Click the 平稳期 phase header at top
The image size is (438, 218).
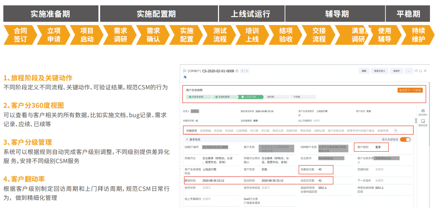(408, 14)
